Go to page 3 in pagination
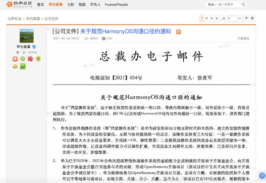Image resolution: width=266 pixels, height=183 pixels. [x=212, y=18]
